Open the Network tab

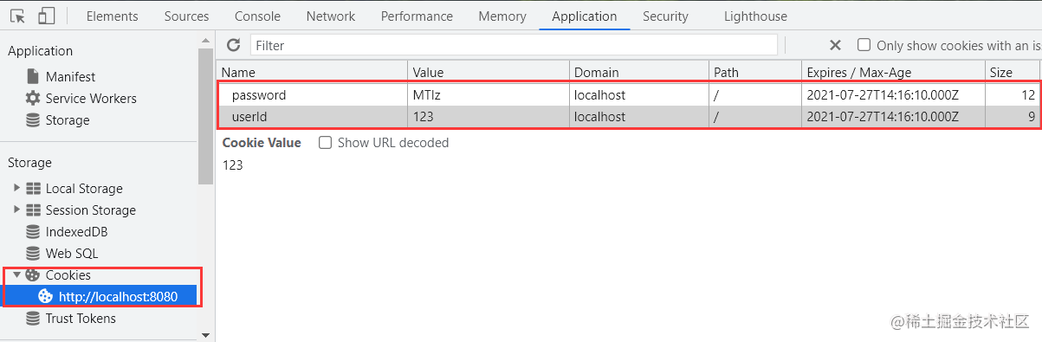331,16
